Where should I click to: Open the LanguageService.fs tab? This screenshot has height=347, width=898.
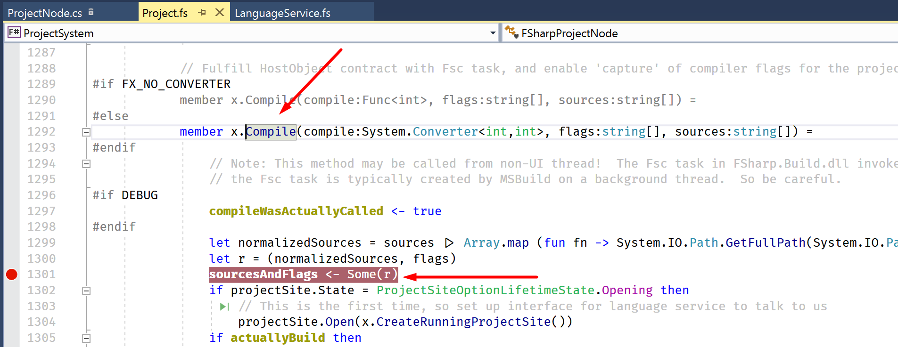(x=282, y=13)
